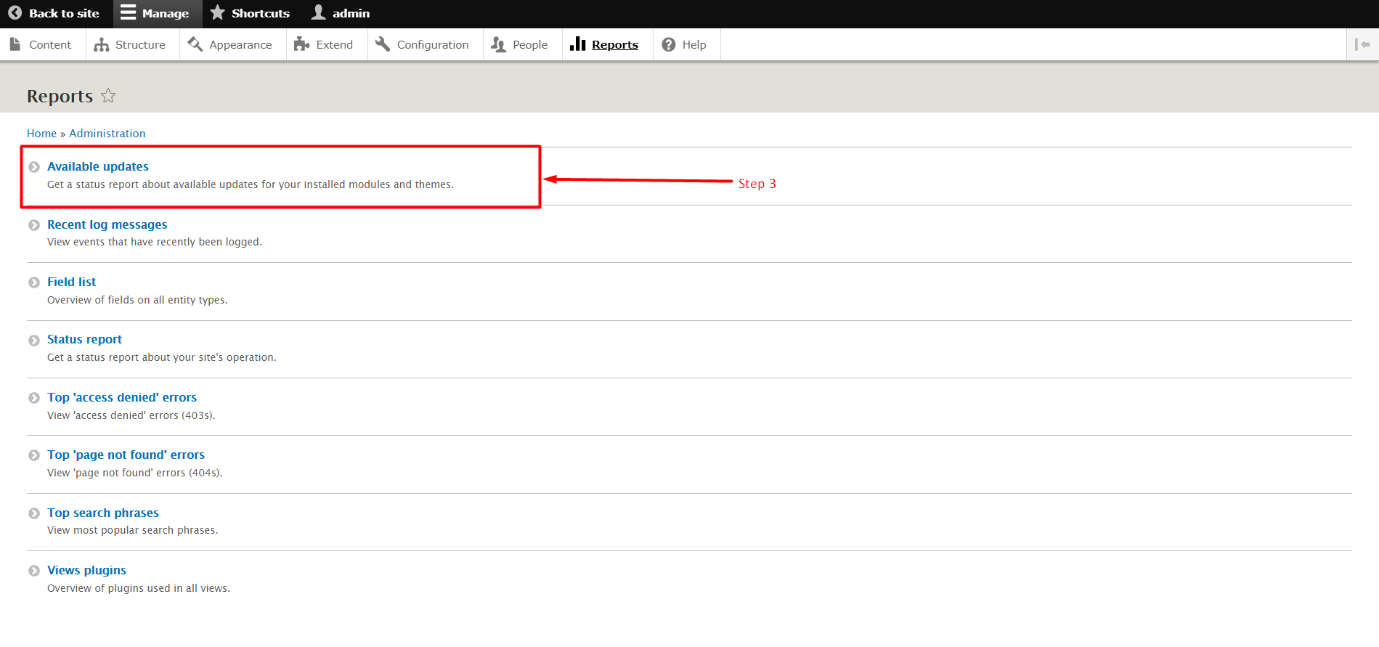Click arrow bullet beside Top 'access denied' errors
This screenshot has width=1379, height=647.
(x=34, y=398)
